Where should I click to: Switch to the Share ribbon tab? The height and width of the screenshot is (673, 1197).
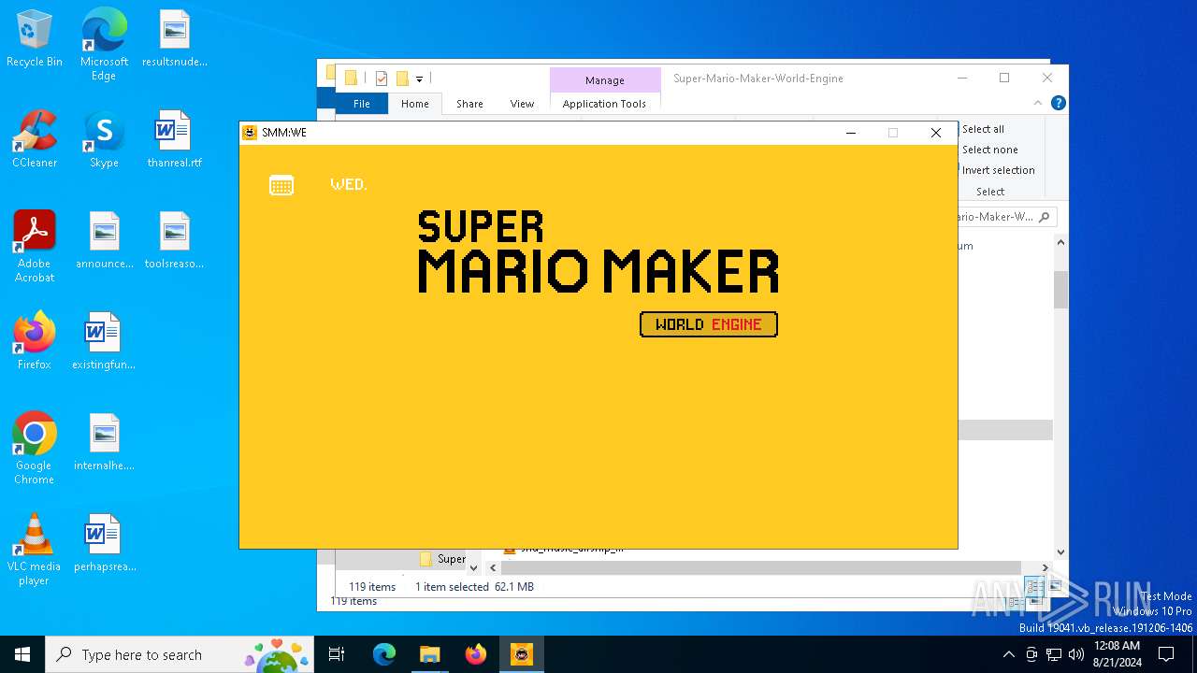pos(469,104)
